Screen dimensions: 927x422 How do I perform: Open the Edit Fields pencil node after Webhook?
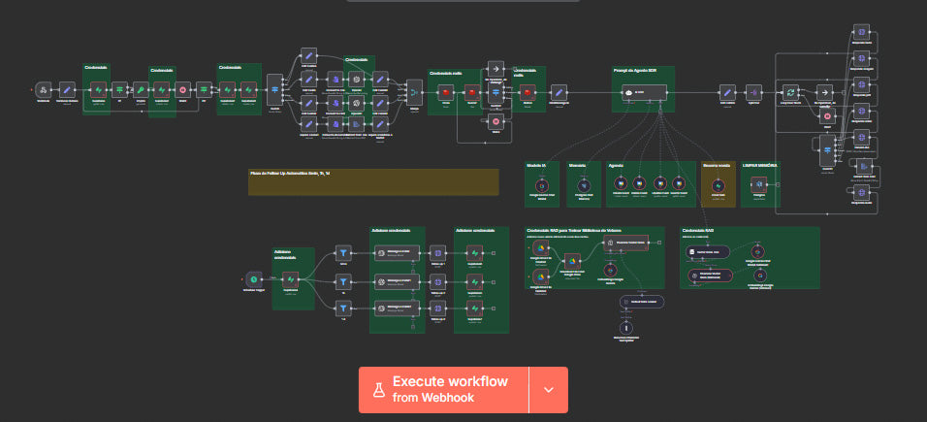point(67,89)
